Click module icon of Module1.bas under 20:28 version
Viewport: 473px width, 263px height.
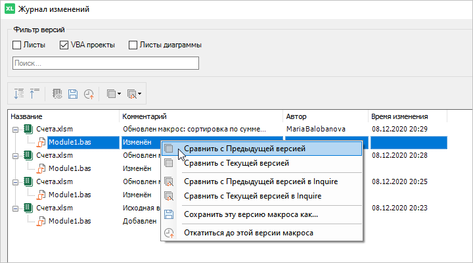coord(41,169)
